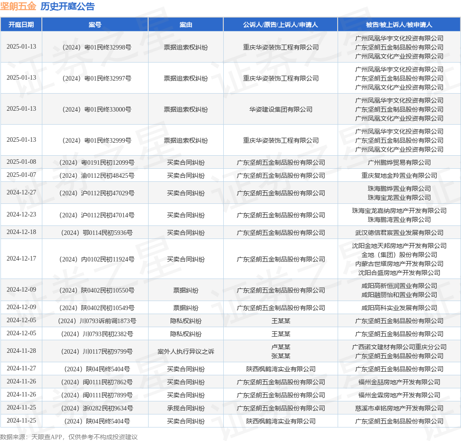Select case number 闽0111民初7899号

(97, 395)
